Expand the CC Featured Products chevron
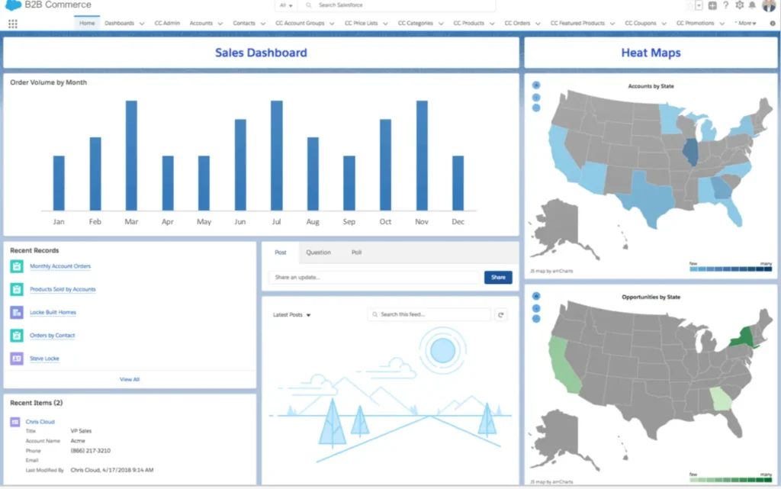This screenshot has width=781, height=489. [x=612, y=24]
